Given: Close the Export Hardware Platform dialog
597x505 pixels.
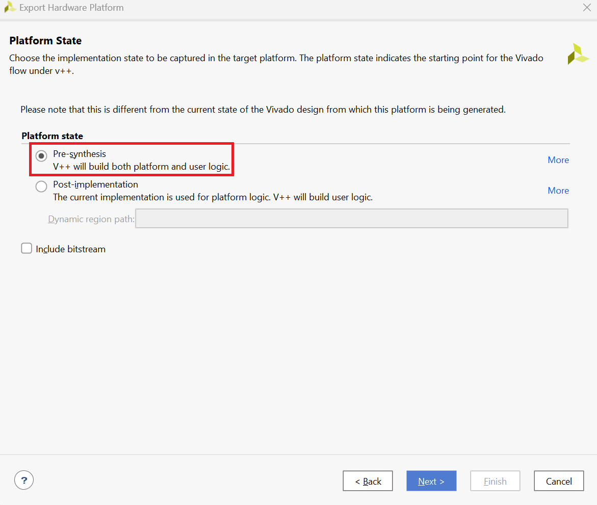Looking at the screenshot, I should [587, 8].
